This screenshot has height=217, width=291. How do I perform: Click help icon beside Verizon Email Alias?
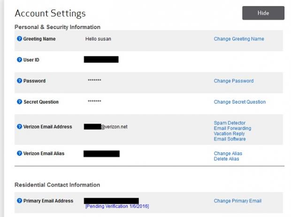tap(20, 153)
